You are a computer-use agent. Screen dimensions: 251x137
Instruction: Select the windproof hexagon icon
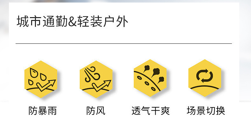point(96,79)
